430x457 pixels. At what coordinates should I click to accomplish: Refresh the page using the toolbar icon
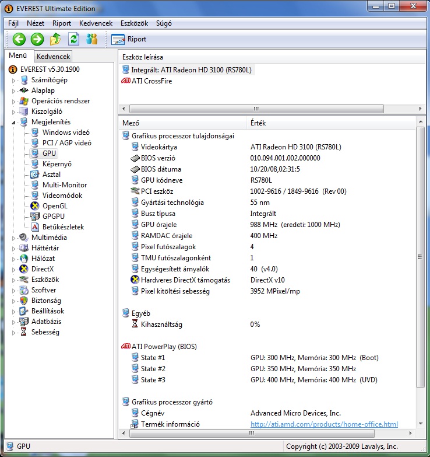click(x=73, y=39)
